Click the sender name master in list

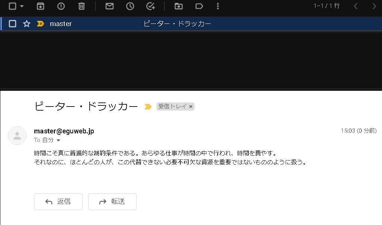(60, 24)
